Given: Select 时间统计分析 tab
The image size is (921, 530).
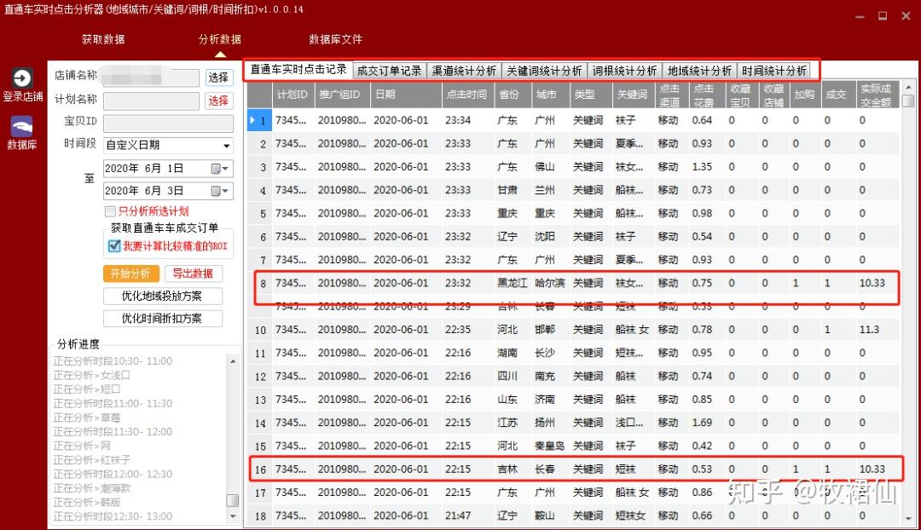Looking at the screenshot, I should pyautogui.click(x=774, y=71).
